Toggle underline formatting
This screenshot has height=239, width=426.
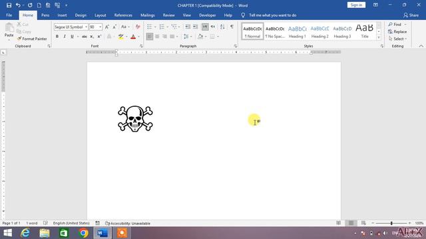[72, 37]
